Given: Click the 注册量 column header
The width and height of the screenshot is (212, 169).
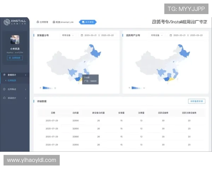Looking at the screenshot, I should tap(141, 113).
